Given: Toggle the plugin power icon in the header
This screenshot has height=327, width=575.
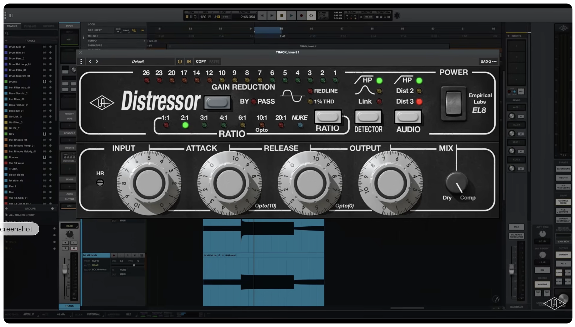Looking at the screenshot, I should click(180, 61).
